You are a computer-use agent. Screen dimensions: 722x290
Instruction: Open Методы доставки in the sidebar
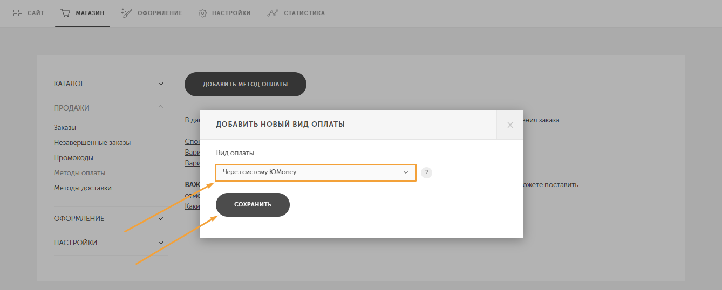[83, 188]
